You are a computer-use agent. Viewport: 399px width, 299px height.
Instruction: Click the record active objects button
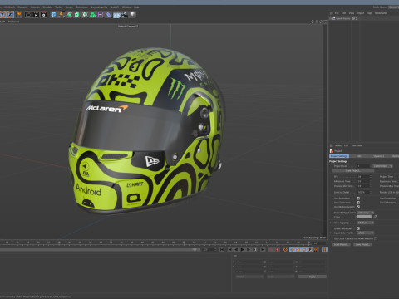pyautogui.click(x=271, y=250)
